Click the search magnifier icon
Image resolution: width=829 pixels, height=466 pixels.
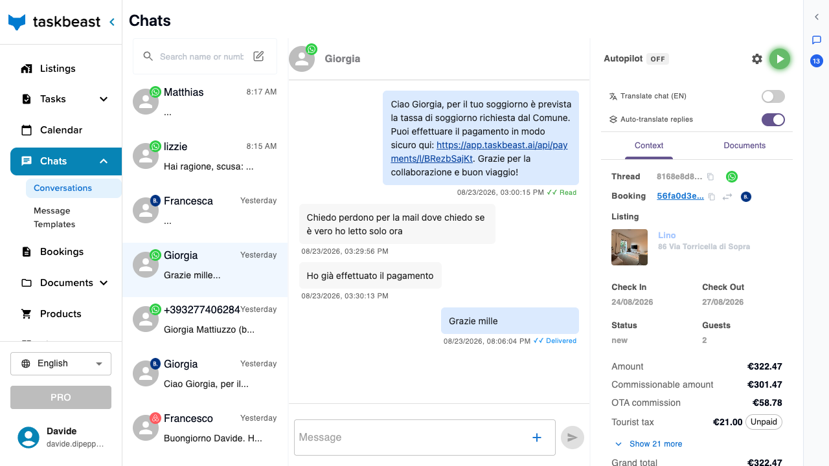(x=148, y=56)
